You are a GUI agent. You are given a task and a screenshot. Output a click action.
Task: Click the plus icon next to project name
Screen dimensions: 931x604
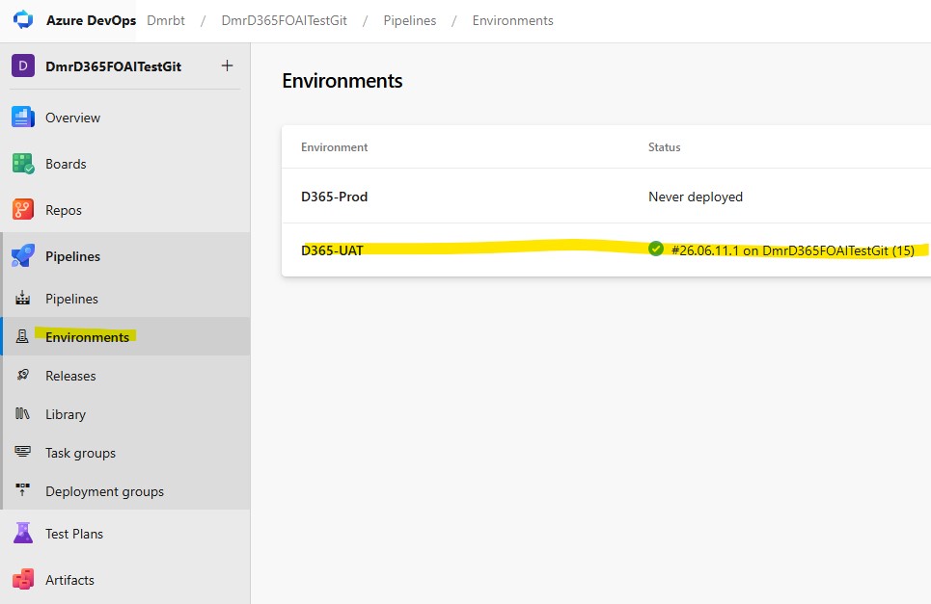(227, 66)
